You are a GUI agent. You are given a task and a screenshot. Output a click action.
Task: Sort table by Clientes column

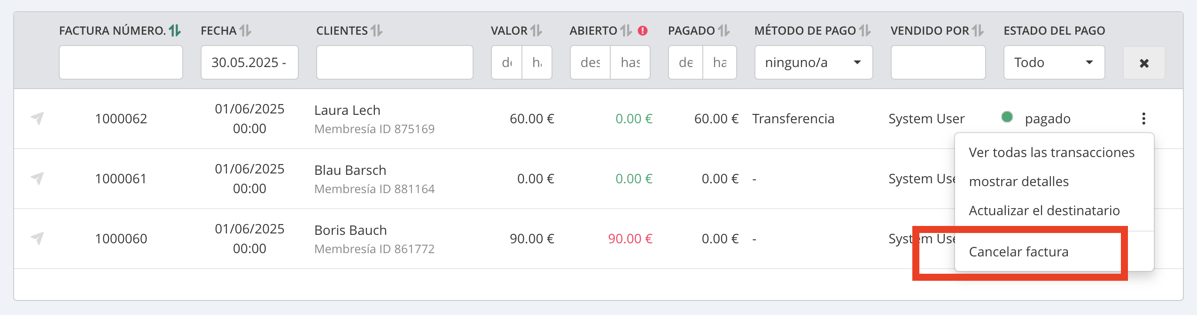[376, 31]
